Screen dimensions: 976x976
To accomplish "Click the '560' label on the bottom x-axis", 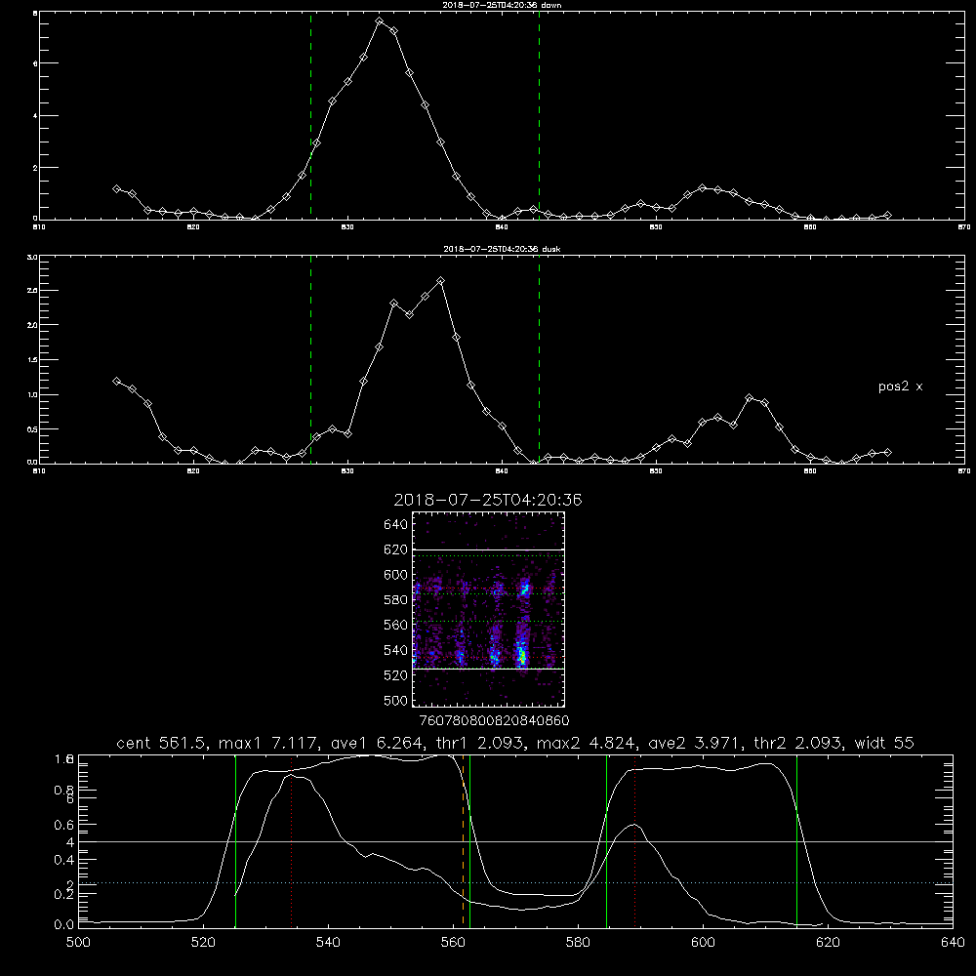I will pos(453,942).
